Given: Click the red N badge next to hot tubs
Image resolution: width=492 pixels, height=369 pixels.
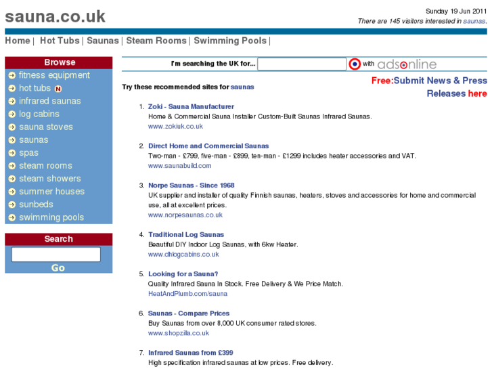Looking at the screenshot, I should click(x=58, y=89).
